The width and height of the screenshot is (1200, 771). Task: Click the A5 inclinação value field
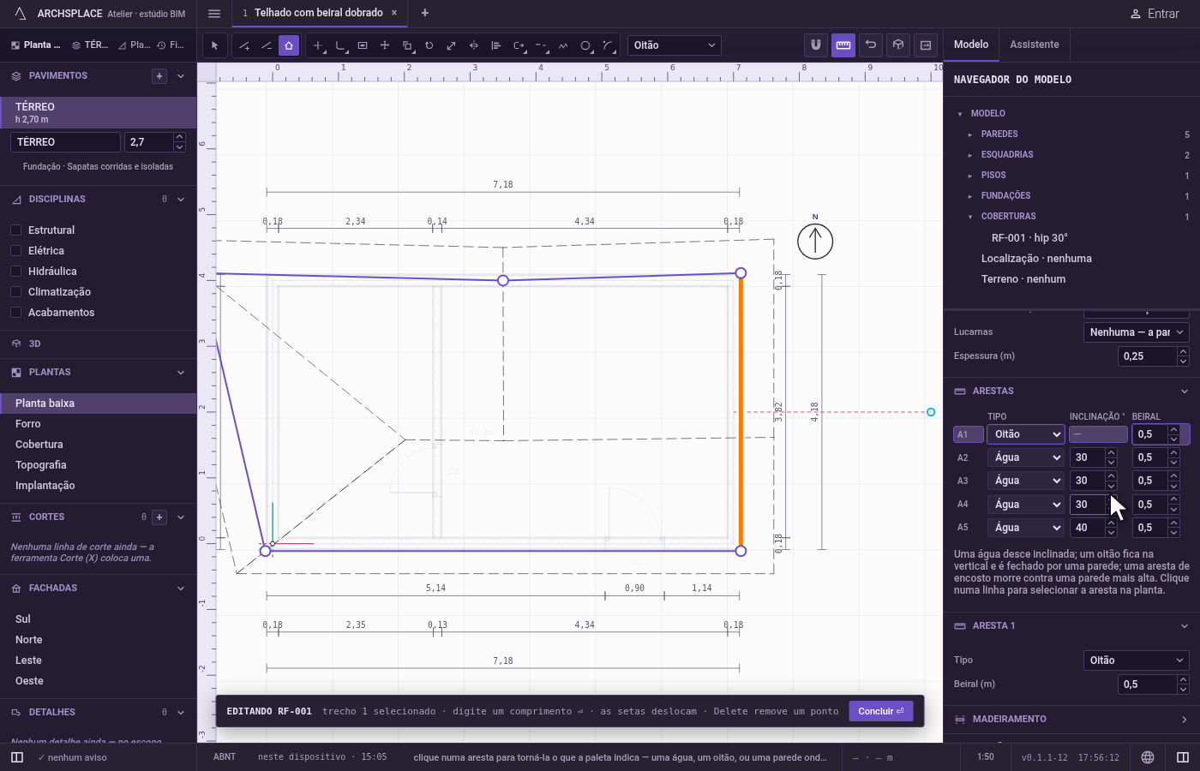pyautogui.click(x=1088, y=528)
